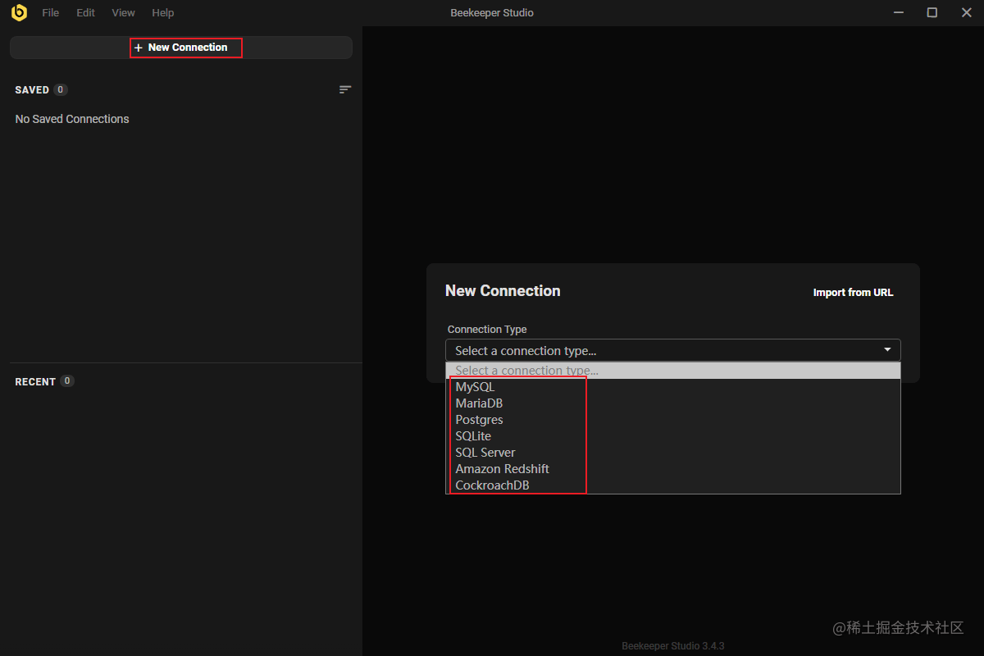984x656 pixels.
Task: Click the New Connection button
Action: click(x=181, y=48)
